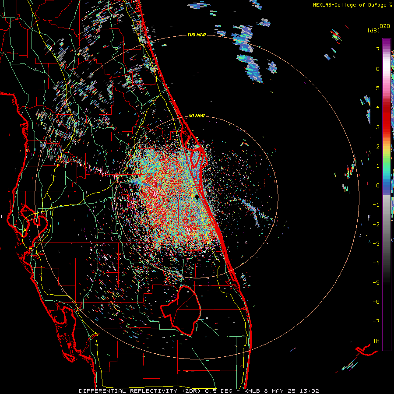
Task: Click the -1 tick label on color scale
Action: (376, 205)
